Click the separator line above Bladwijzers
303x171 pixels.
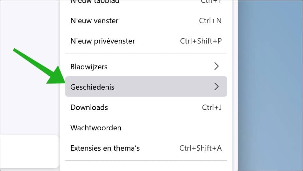(146, 53)
